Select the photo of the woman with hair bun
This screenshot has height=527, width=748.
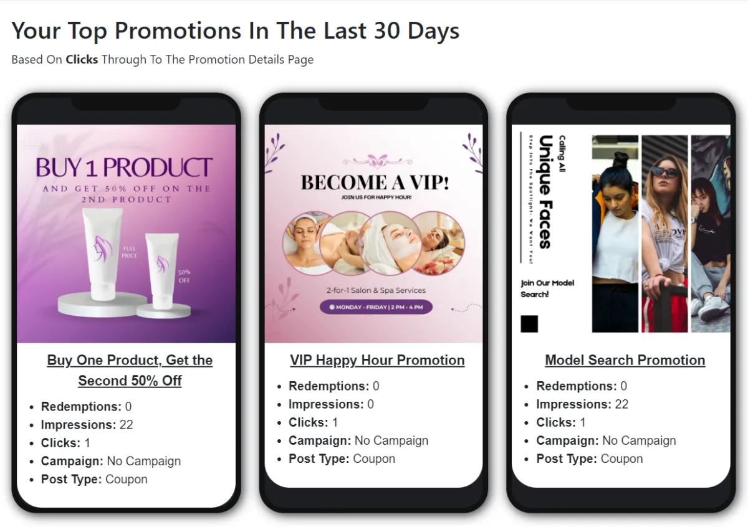tap(615, 234)
